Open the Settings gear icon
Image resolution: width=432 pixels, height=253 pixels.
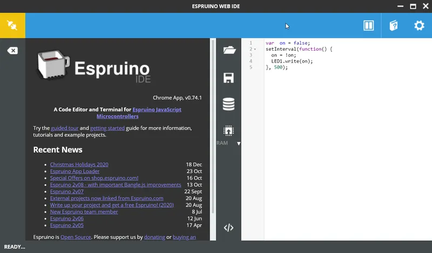[419, 25]
